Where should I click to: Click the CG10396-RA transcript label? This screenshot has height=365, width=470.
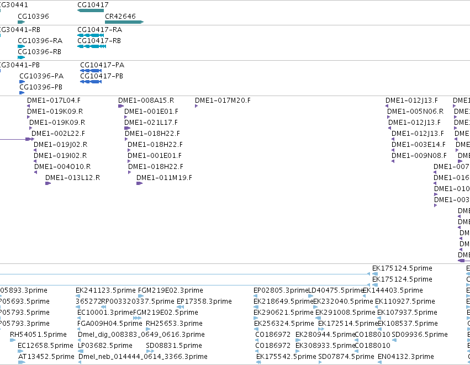point(40,41)
